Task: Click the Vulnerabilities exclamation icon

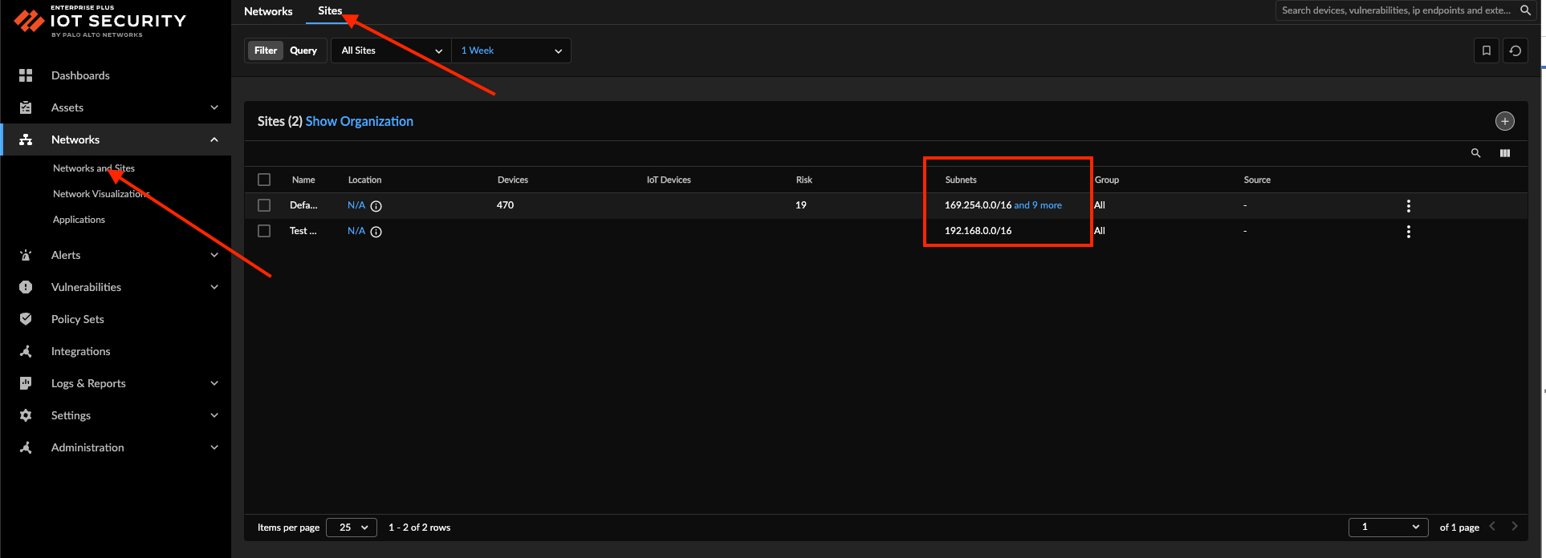Action: tap(26, 287)
